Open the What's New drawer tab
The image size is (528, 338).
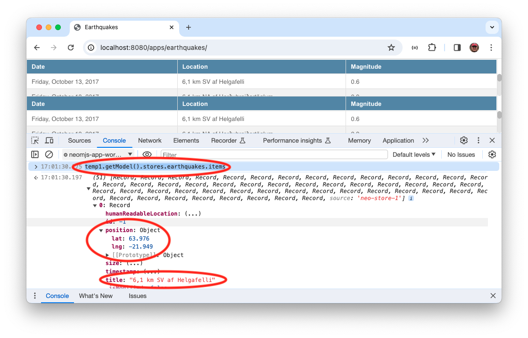96,296
